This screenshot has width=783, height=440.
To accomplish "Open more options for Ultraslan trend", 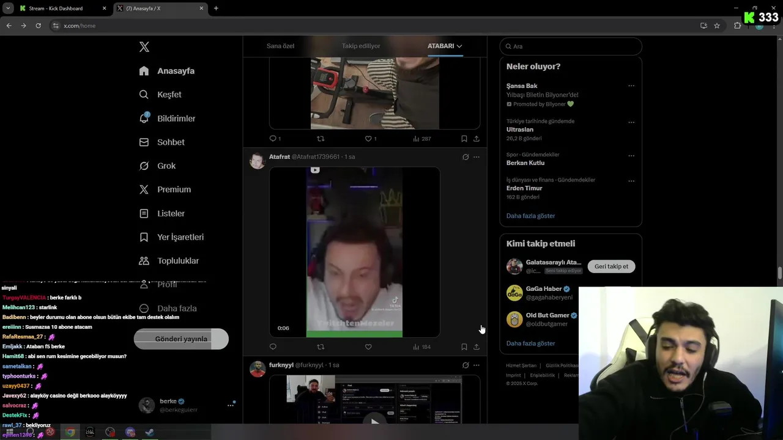I will tap(631, 122).
